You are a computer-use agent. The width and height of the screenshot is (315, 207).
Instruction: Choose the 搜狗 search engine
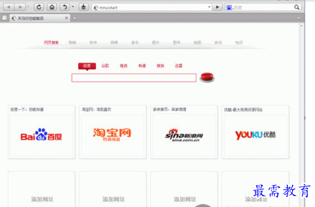(160, 66)
